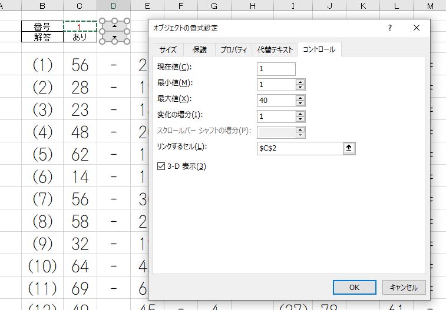
Task: Click the spin button down arrow on sheet
Action: pos(114,36)
